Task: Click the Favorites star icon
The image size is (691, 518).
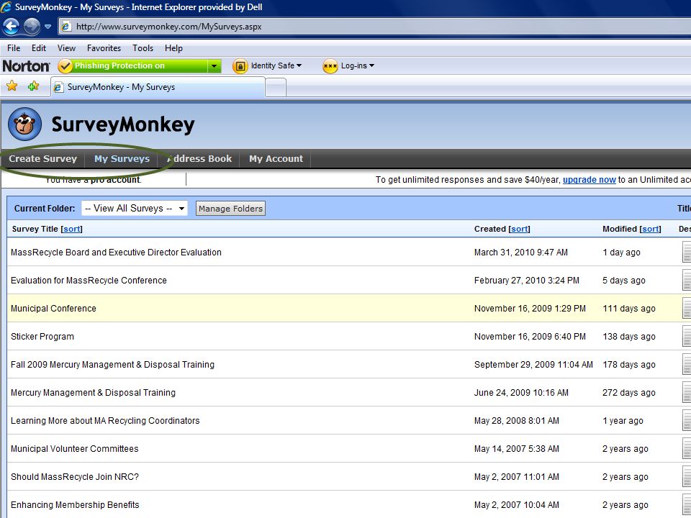Action: pos(12,86)
